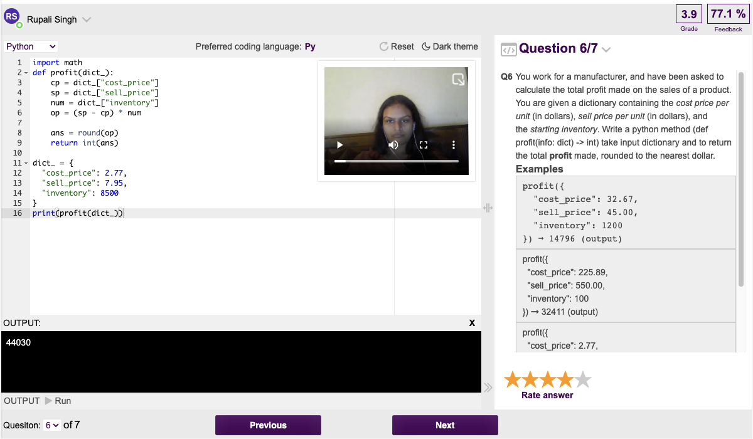This screenshot has width=753, height=439.
Task: Click the Next button
Action: click(445, 425)
